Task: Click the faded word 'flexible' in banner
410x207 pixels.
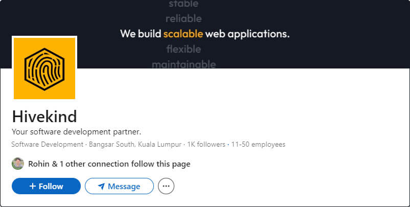Action: click(184, 50)
